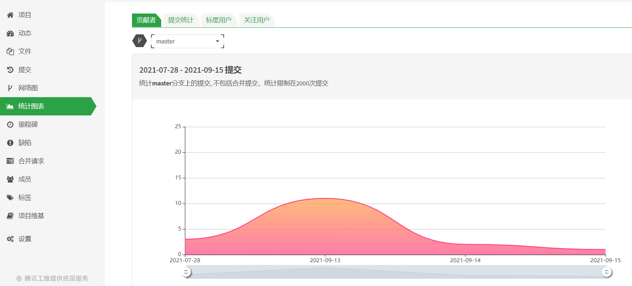Screen dimensions: 632x286
Task: Click the 2021-09-13 peak on the chart
Action: click(325, 198)
